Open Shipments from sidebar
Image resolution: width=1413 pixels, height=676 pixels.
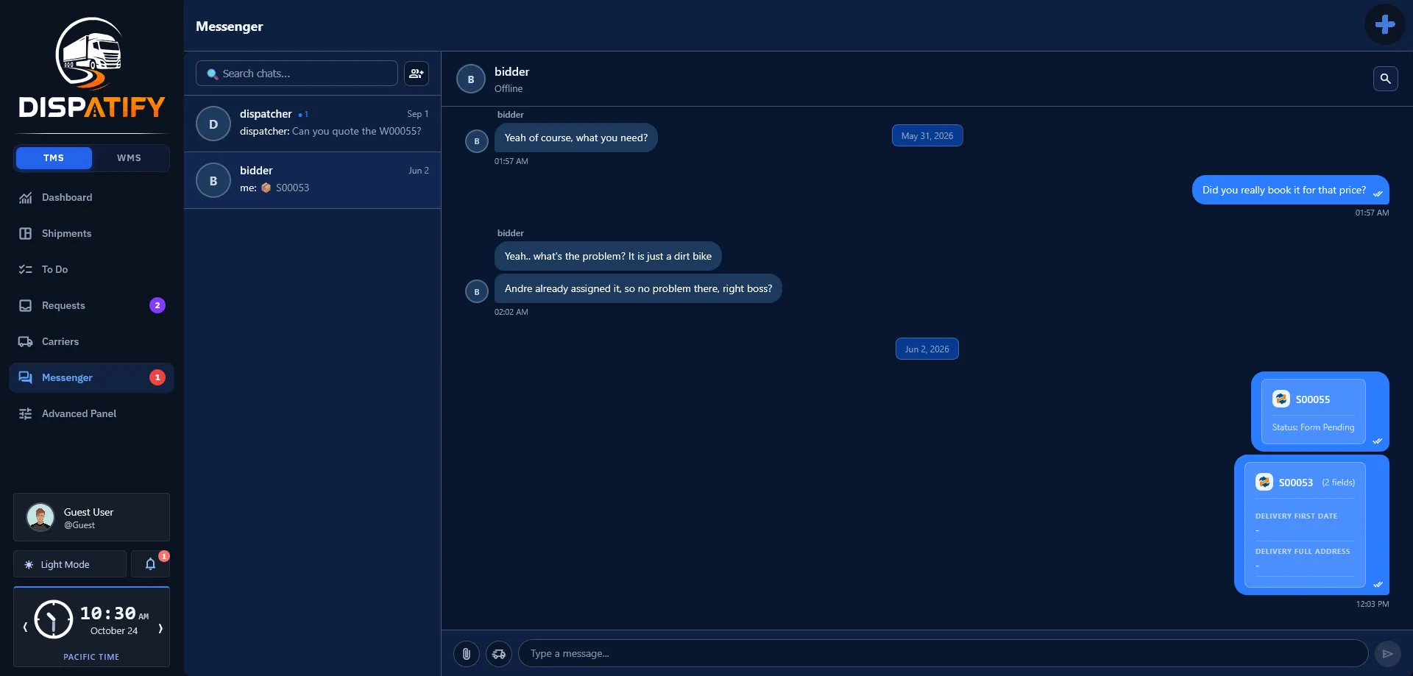[x=91, y=233]
